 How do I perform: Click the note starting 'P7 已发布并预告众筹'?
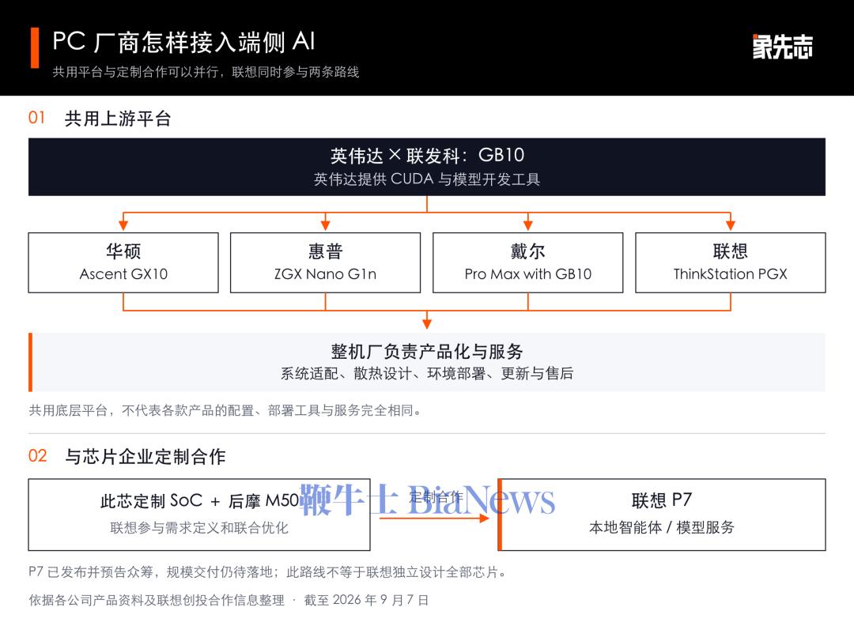(268, 572)
